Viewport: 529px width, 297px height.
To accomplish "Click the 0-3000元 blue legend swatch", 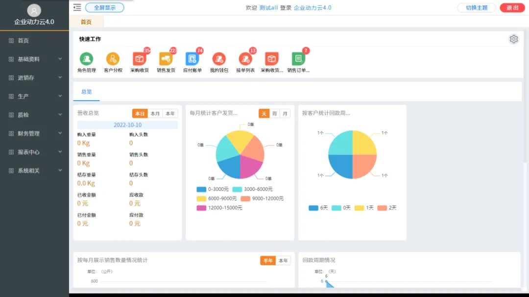I will (x=201, y=189).
